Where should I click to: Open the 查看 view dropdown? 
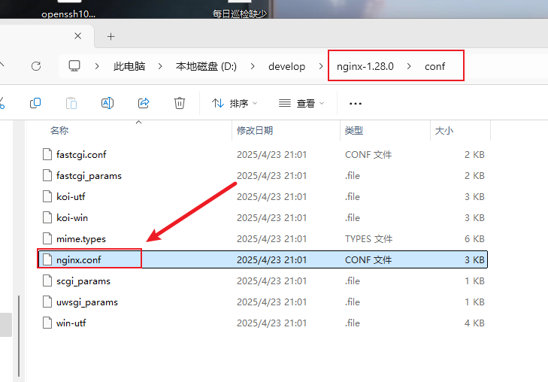click(301, 103)
